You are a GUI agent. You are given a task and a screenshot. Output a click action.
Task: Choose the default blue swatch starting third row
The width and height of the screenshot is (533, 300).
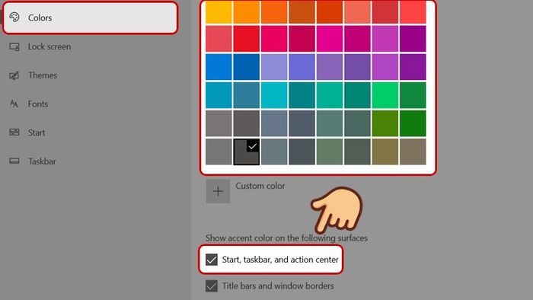219,67
